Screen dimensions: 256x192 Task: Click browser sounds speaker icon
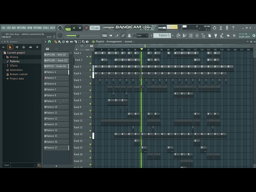[x=17, y=47]
